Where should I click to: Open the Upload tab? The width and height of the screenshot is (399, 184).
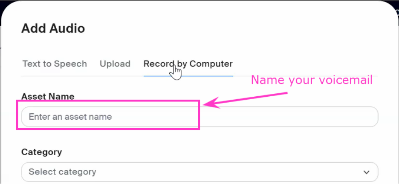115,64
